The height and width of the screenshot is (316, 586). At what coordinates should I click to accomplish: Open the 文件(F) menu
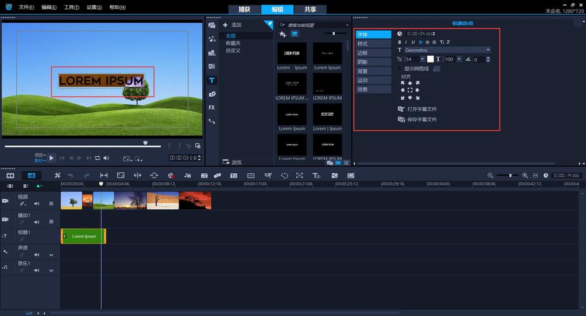pyautogui.click(x=26, y=8)
